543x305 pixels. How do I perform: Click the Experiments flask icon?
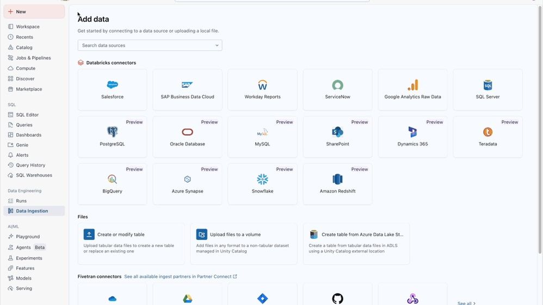click(10, 258)
